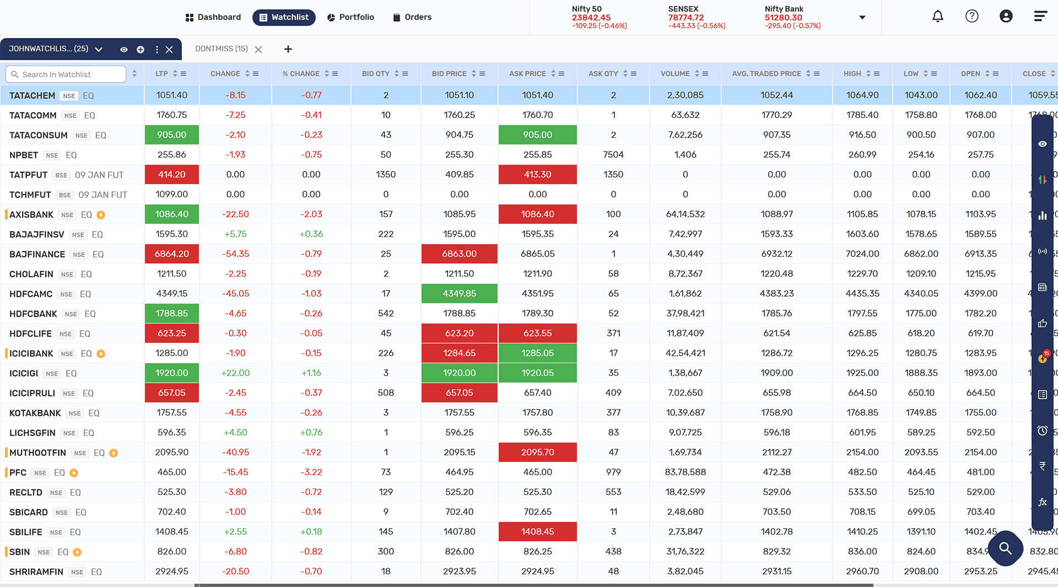Open the three-dot options on JOHNWATCHLIS tab

coord(157,50)
